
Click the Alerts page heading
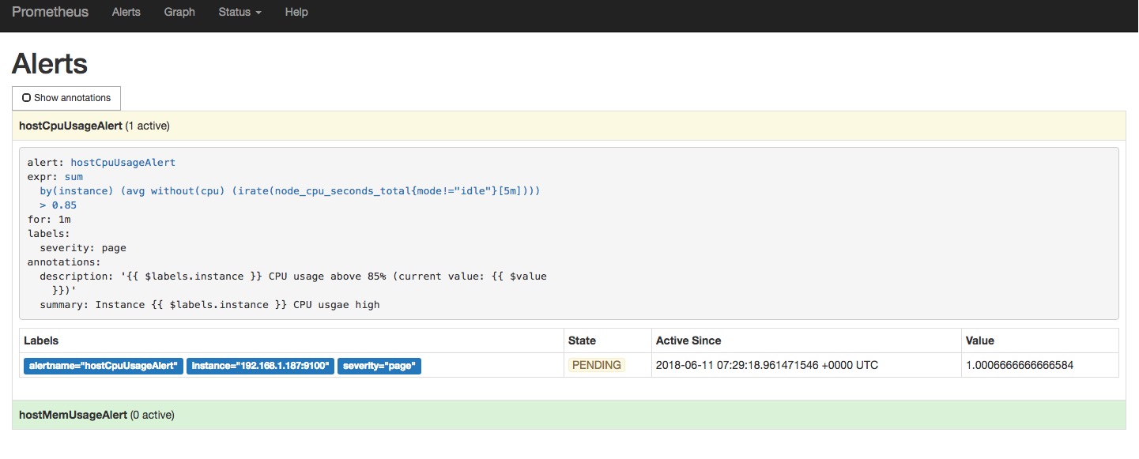click(x=50, y=63)
